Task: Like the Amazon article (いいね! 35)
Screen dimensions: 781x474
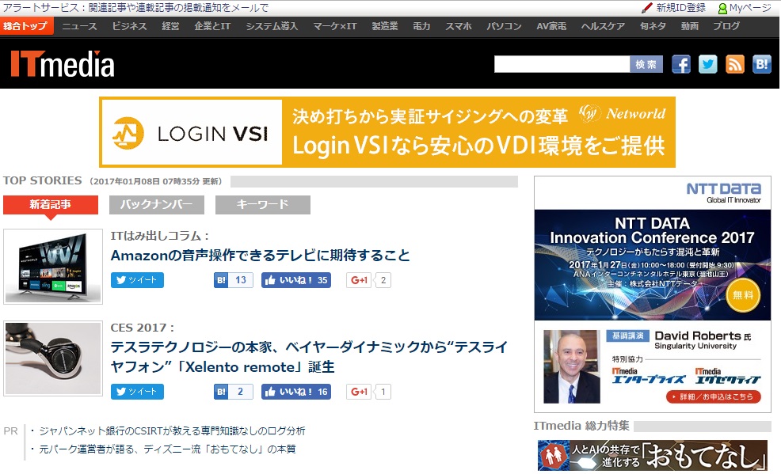Action: point(296,280)
